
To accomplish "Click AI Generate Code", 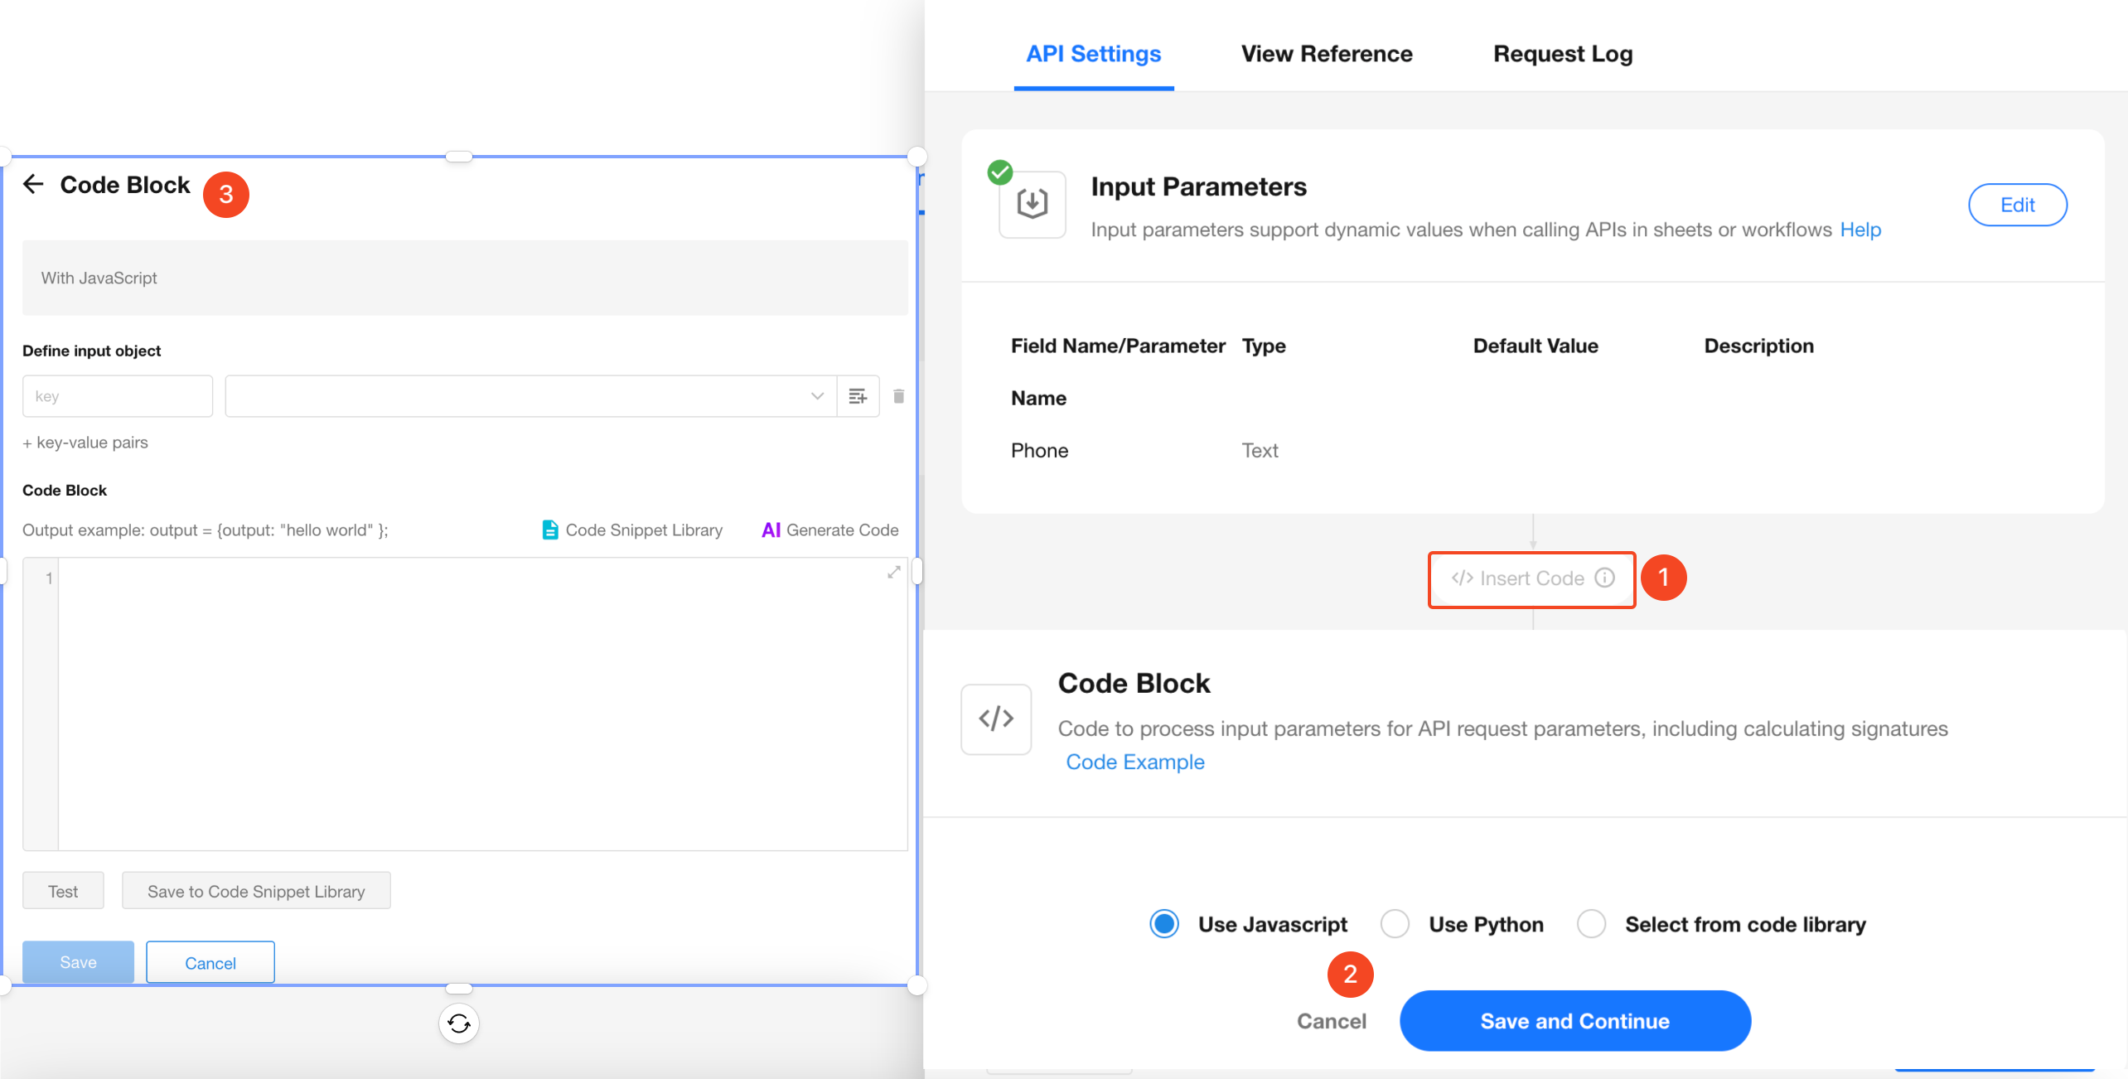I will click(829, 530).
